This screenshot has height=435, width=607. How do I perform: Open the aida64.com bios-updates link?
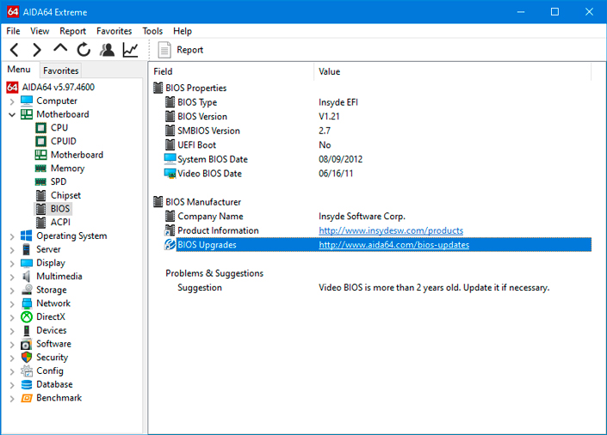pos(393,245)
